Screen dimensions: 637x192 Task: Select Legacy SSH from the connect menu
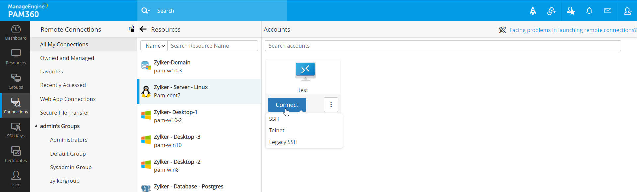point(283,142)
